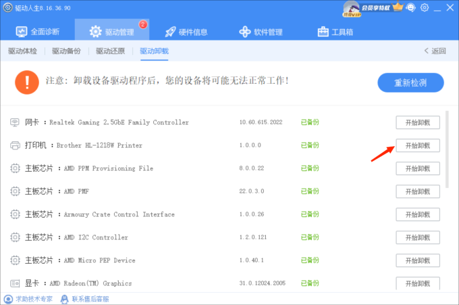Switch to the 驱动体检 sub-tab
This screenshot has width=459, height=305.
22,51
